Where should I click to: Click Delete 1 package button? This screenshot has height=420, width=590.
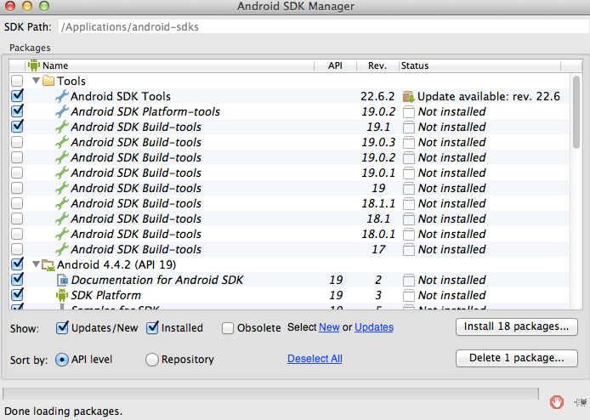(517, 358)
